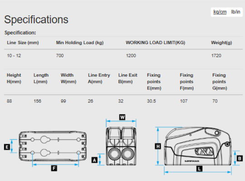Click the Specifications heading

point(36,20)
